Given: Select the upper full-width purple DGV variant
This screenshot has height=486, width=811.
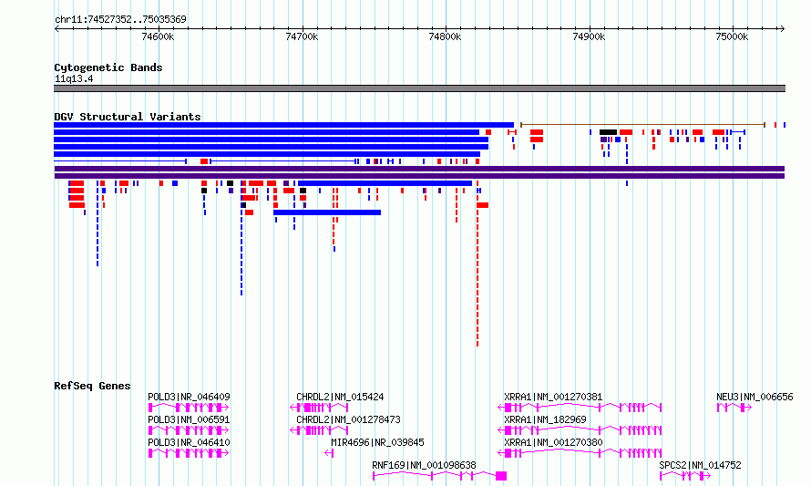Looking at the screenshot, I should pos(419,169).
